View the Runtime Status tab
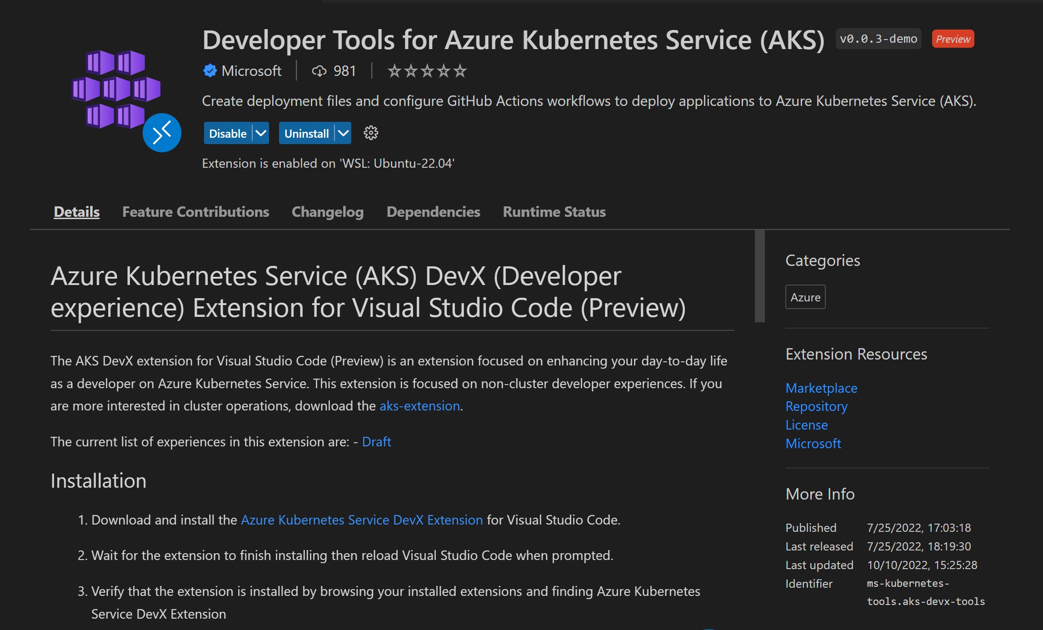Viewport: 1043px width, 630px height. point(554,212)
